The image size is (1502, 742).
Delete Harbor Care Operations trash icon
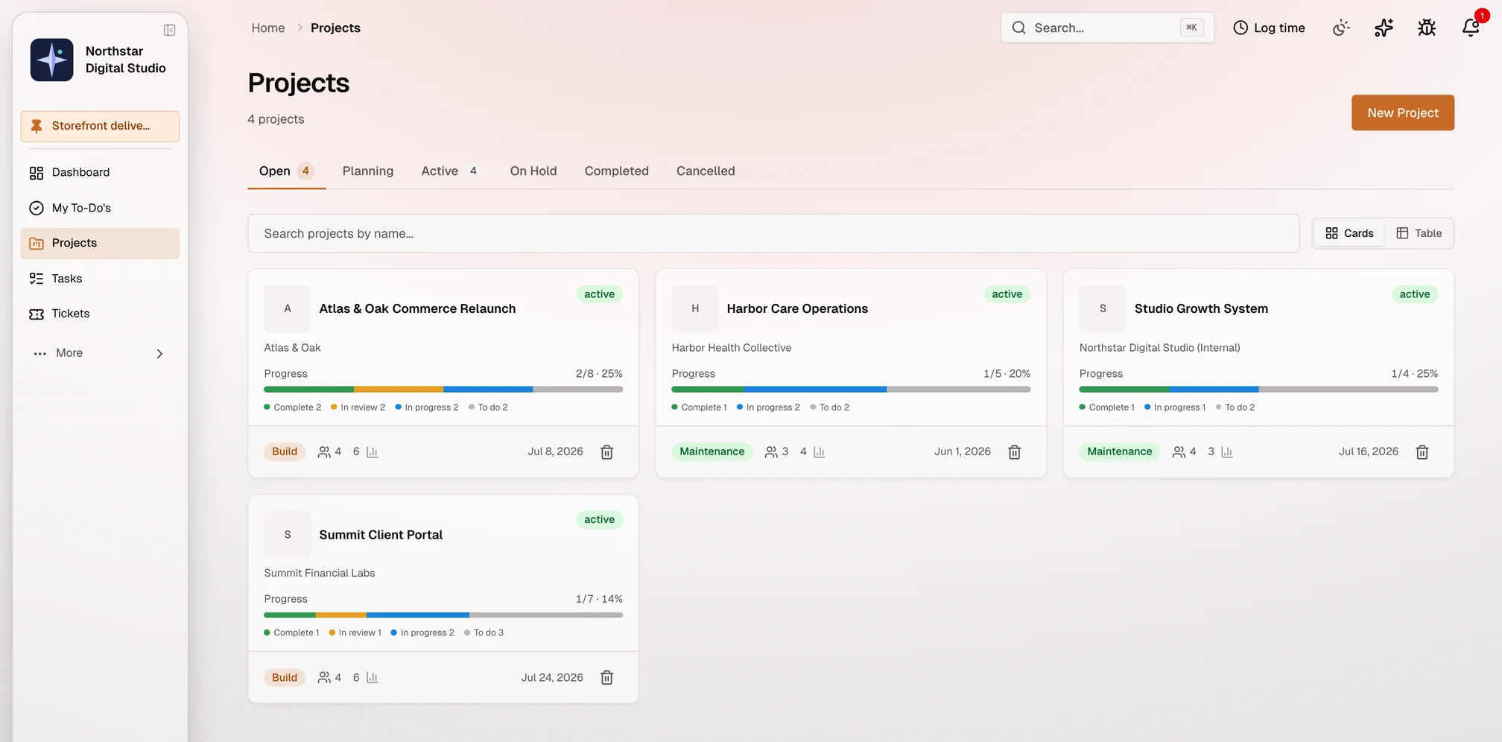pyautogui.click(x=1015, y=452)
